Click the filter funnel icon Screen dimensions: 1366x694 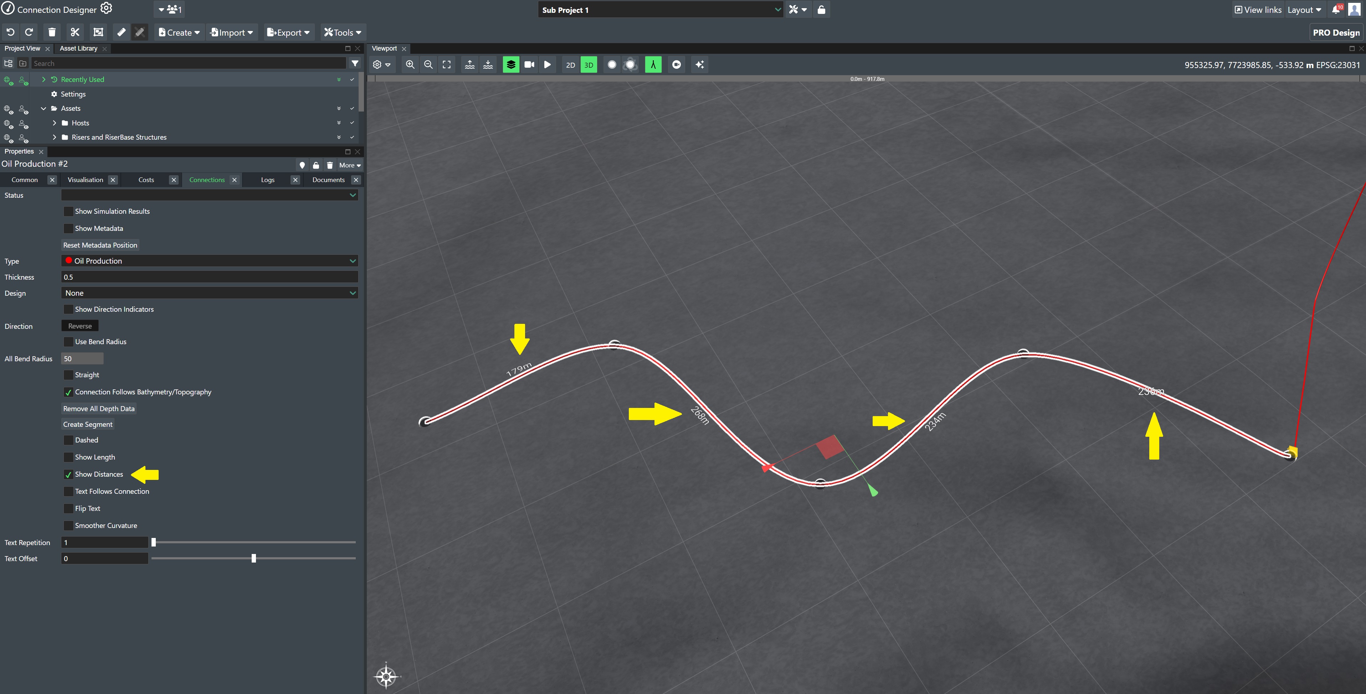coord(355,63)
